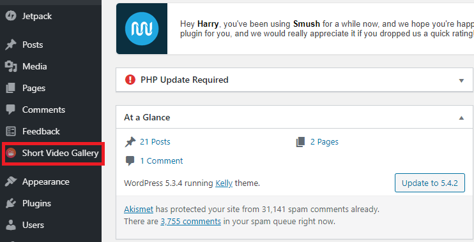Click the Smush logo thumbnail

142,29
